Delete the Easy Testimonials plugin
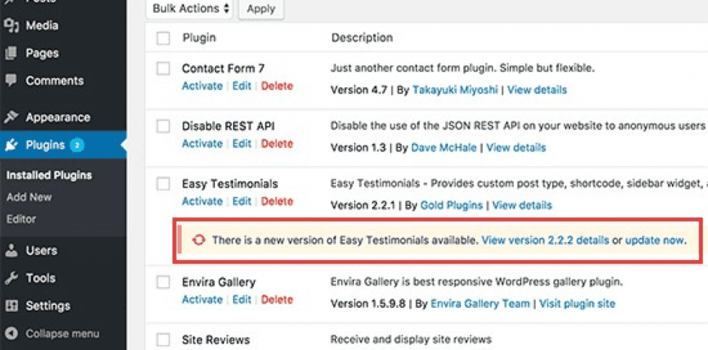This screenshot has width=708, height=350. [277, 201]
